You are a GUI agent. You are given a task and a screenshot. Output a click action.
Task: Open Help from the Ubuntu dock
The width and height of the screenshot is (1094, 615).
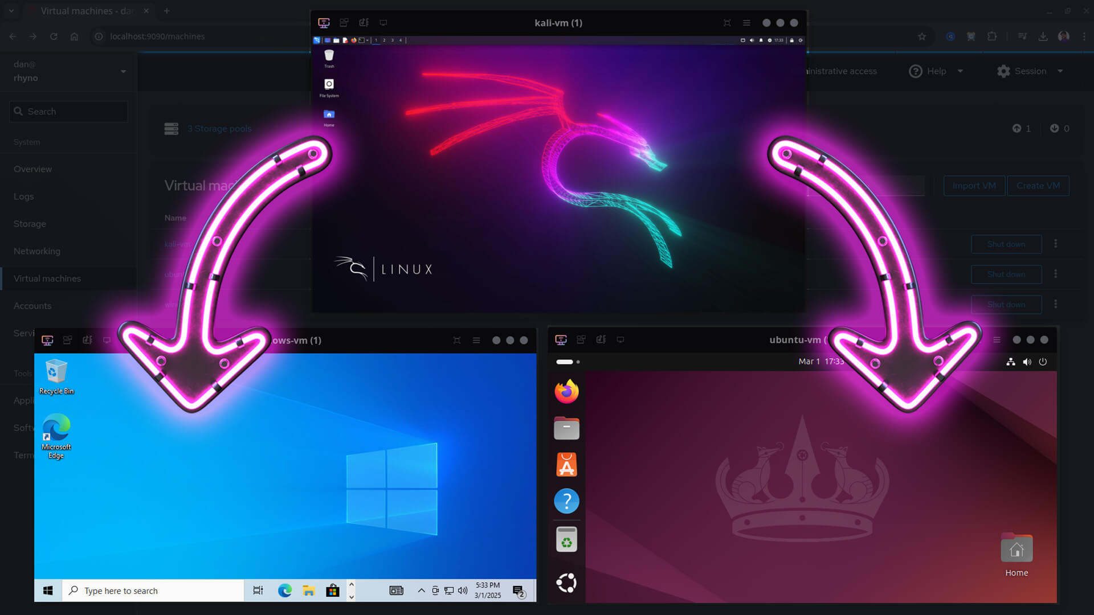point(566,501)
